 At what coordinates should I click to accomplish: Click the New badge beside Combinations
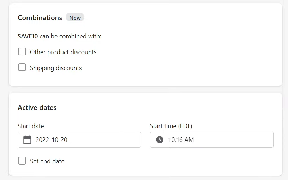click(75, 18)
